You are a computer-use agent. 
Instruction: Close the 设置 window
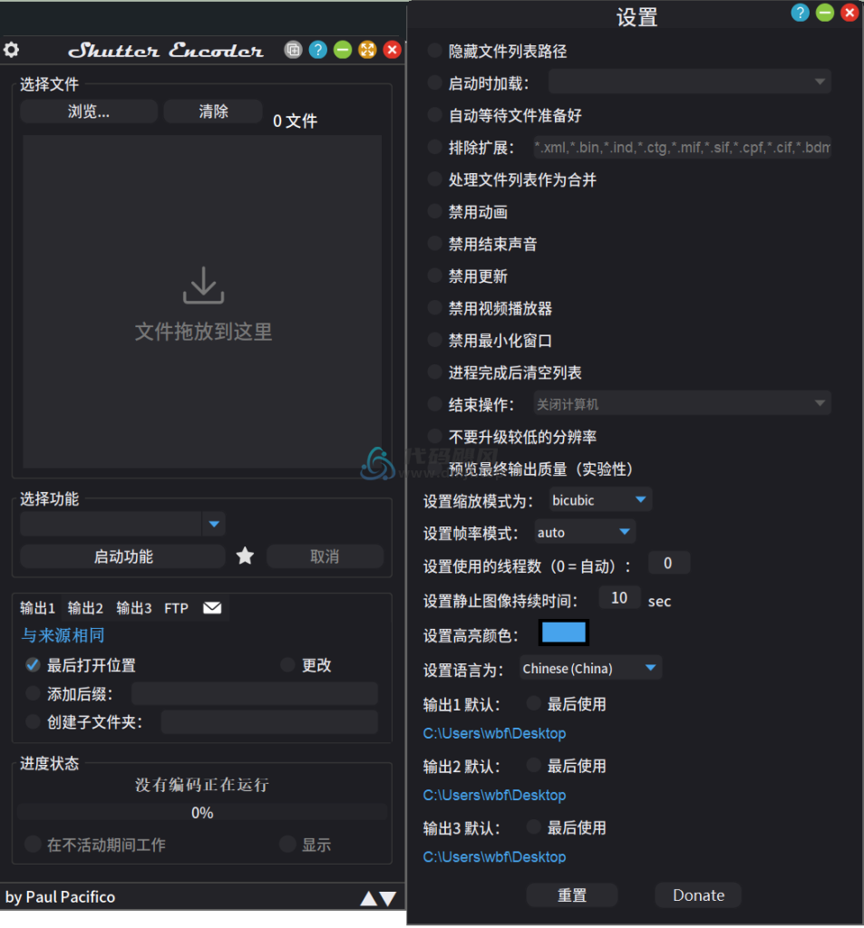849,13
